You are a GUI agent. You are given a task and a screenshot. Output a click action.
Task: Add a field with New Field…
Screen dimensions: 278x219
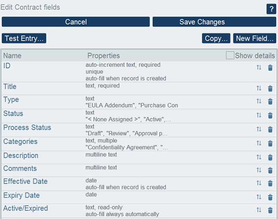click(255, 38)
